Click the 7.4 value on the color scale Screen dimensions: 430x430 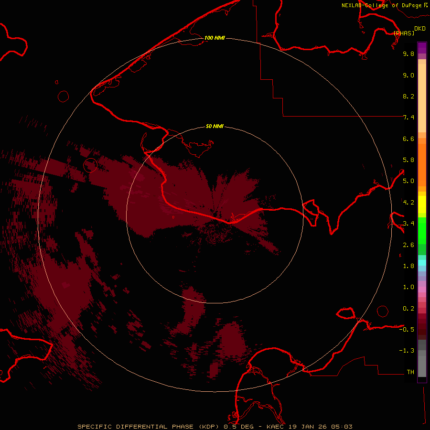[x=408, y=118]
